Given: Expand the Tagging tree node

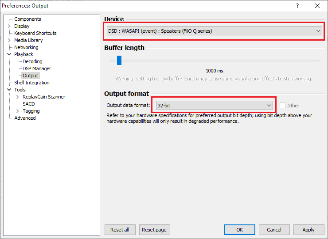Looking at the screenshot, I should (18, 111).
